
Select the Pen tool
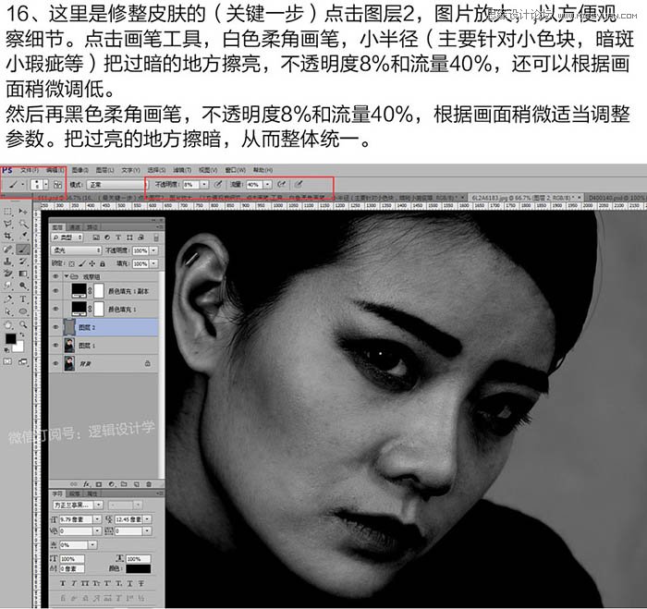[7, 298]
